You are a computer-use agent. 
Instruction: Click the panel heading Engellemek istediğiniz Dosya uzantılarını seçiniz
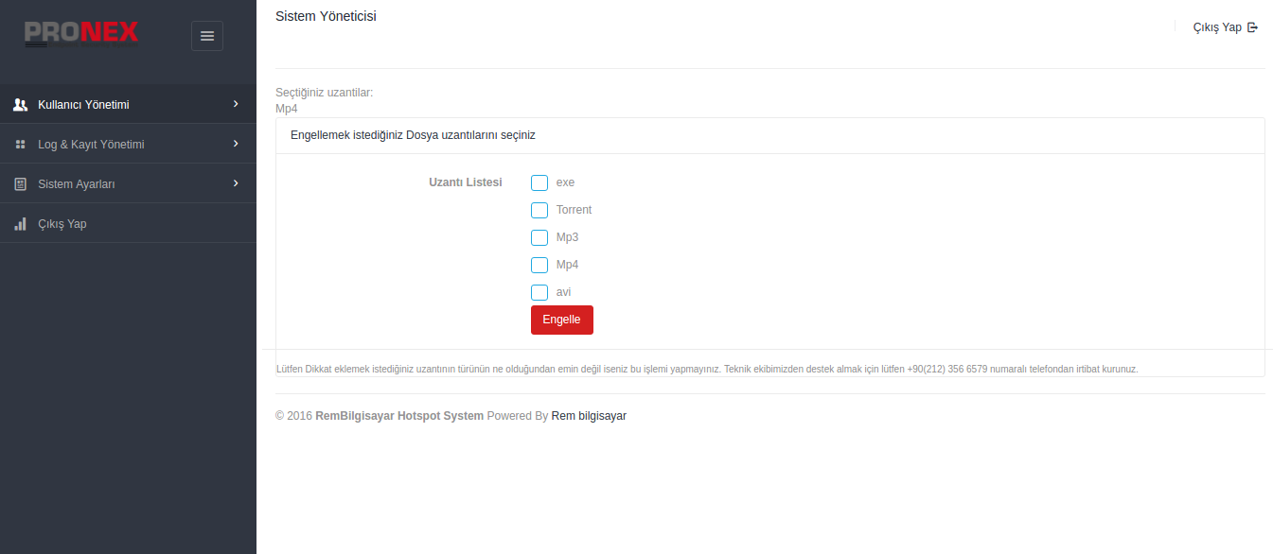pyautogui.click(x=413, y=135)
